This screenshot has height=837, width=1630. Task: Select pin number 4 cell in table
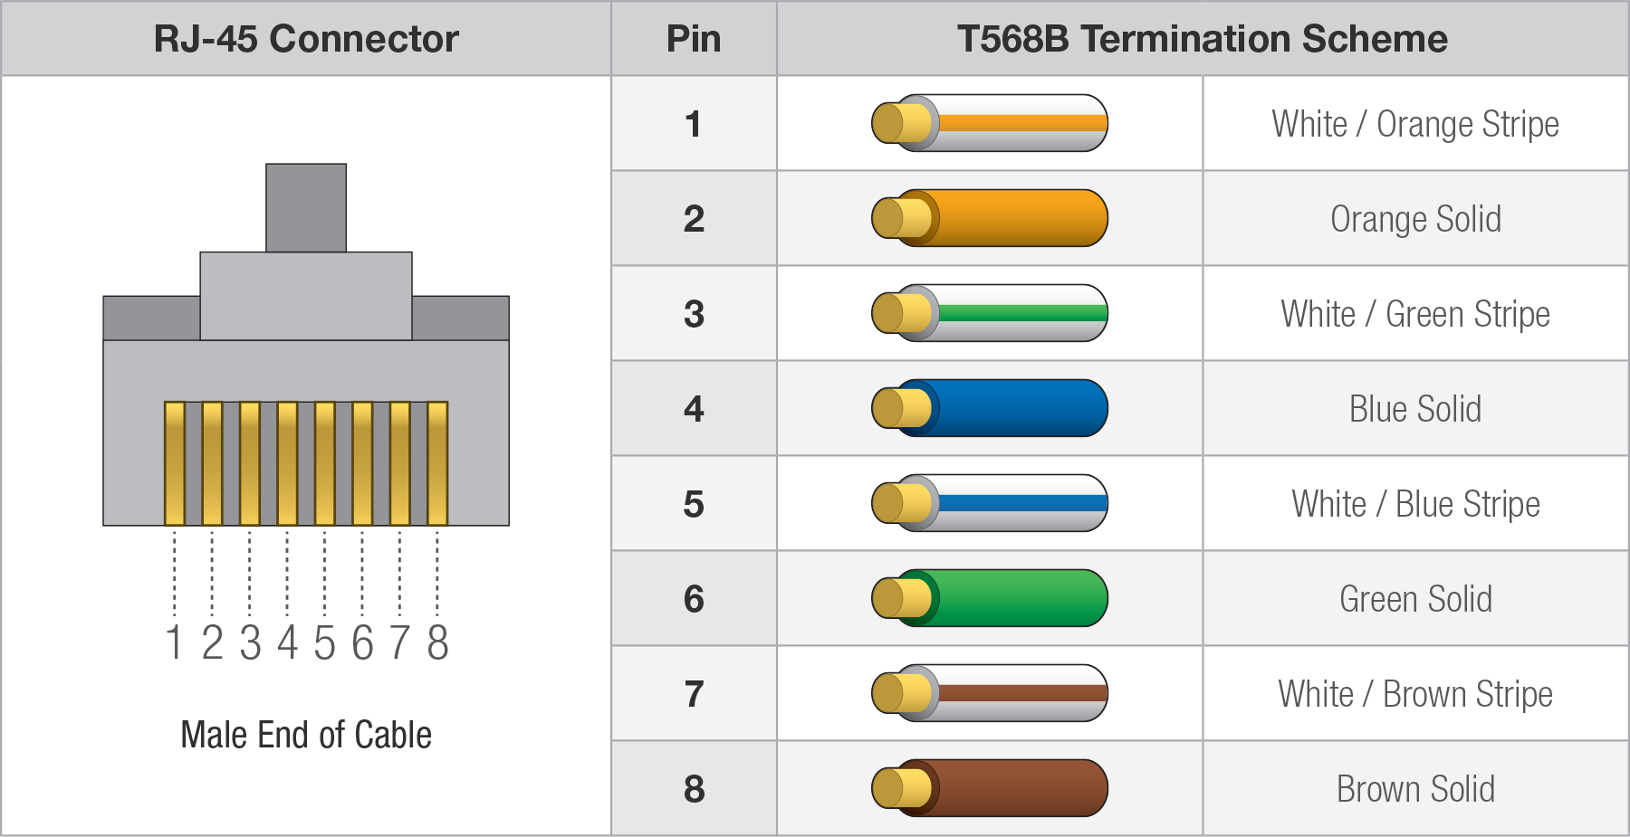(694, 408)
